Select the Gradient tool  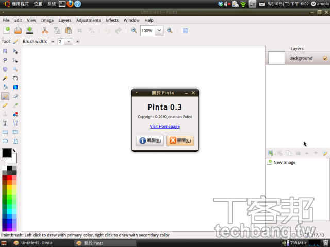click(x=15, y=87)
